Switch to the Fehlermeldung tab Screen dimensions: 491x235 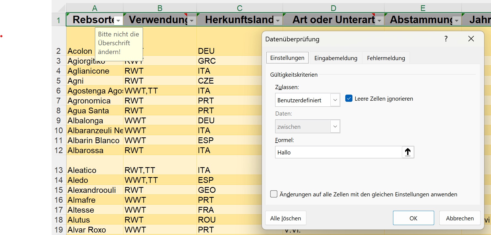[x=386, y=58]
